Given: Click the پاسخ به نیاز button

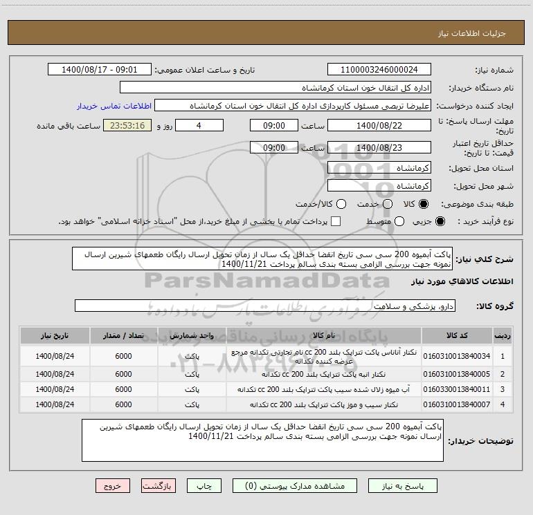Looking at the screenshot, I should 403,486.
